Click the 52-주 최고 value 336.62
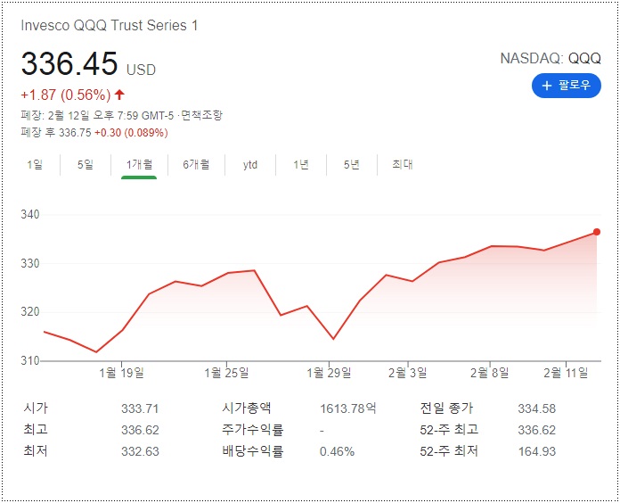Viewport: 620px width, 503px height. click(536, 430)
